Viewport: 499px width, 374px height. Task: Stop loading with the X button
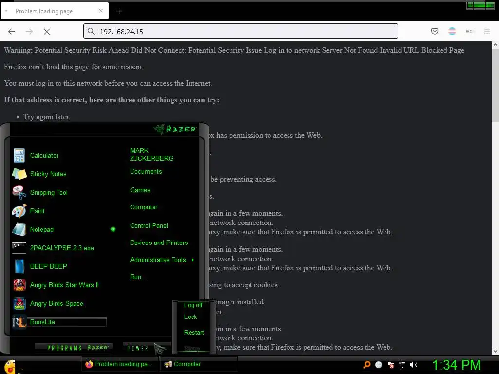[x=47, y=32]
